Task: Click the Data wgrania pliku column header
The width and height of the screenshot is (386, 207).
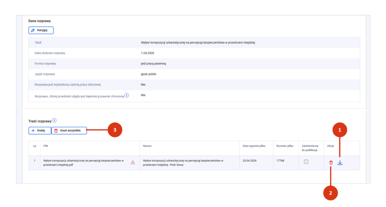Action: 255,145
